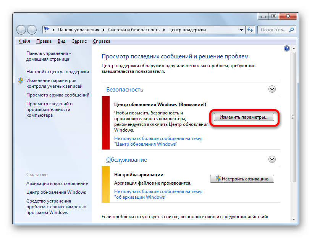
Task: Open the Сервис menu
Action: 79,41
